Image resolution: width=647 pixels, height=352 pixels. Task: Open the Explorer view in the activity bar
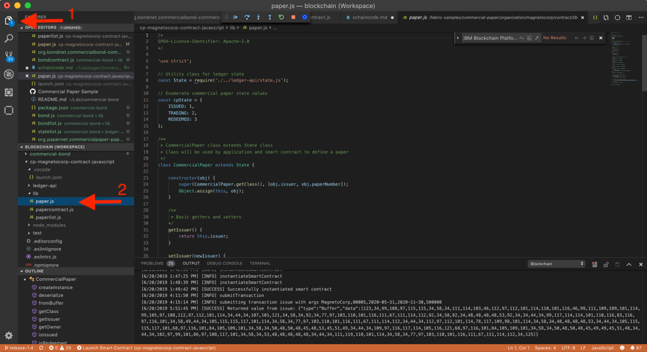pos(9,21)
